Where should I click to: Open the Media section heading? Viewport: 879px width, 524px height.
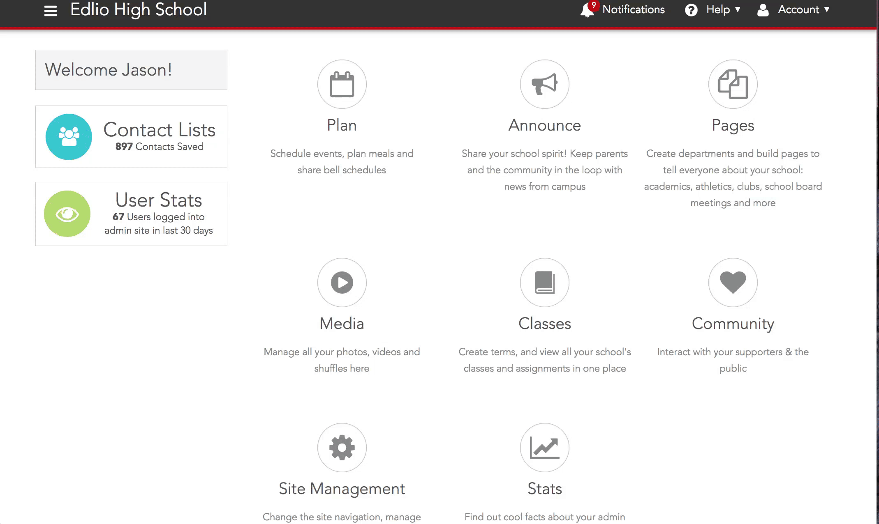342,324
